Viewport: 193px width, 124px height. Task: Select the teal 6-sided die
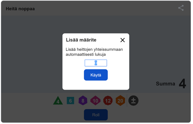(70, 101)
